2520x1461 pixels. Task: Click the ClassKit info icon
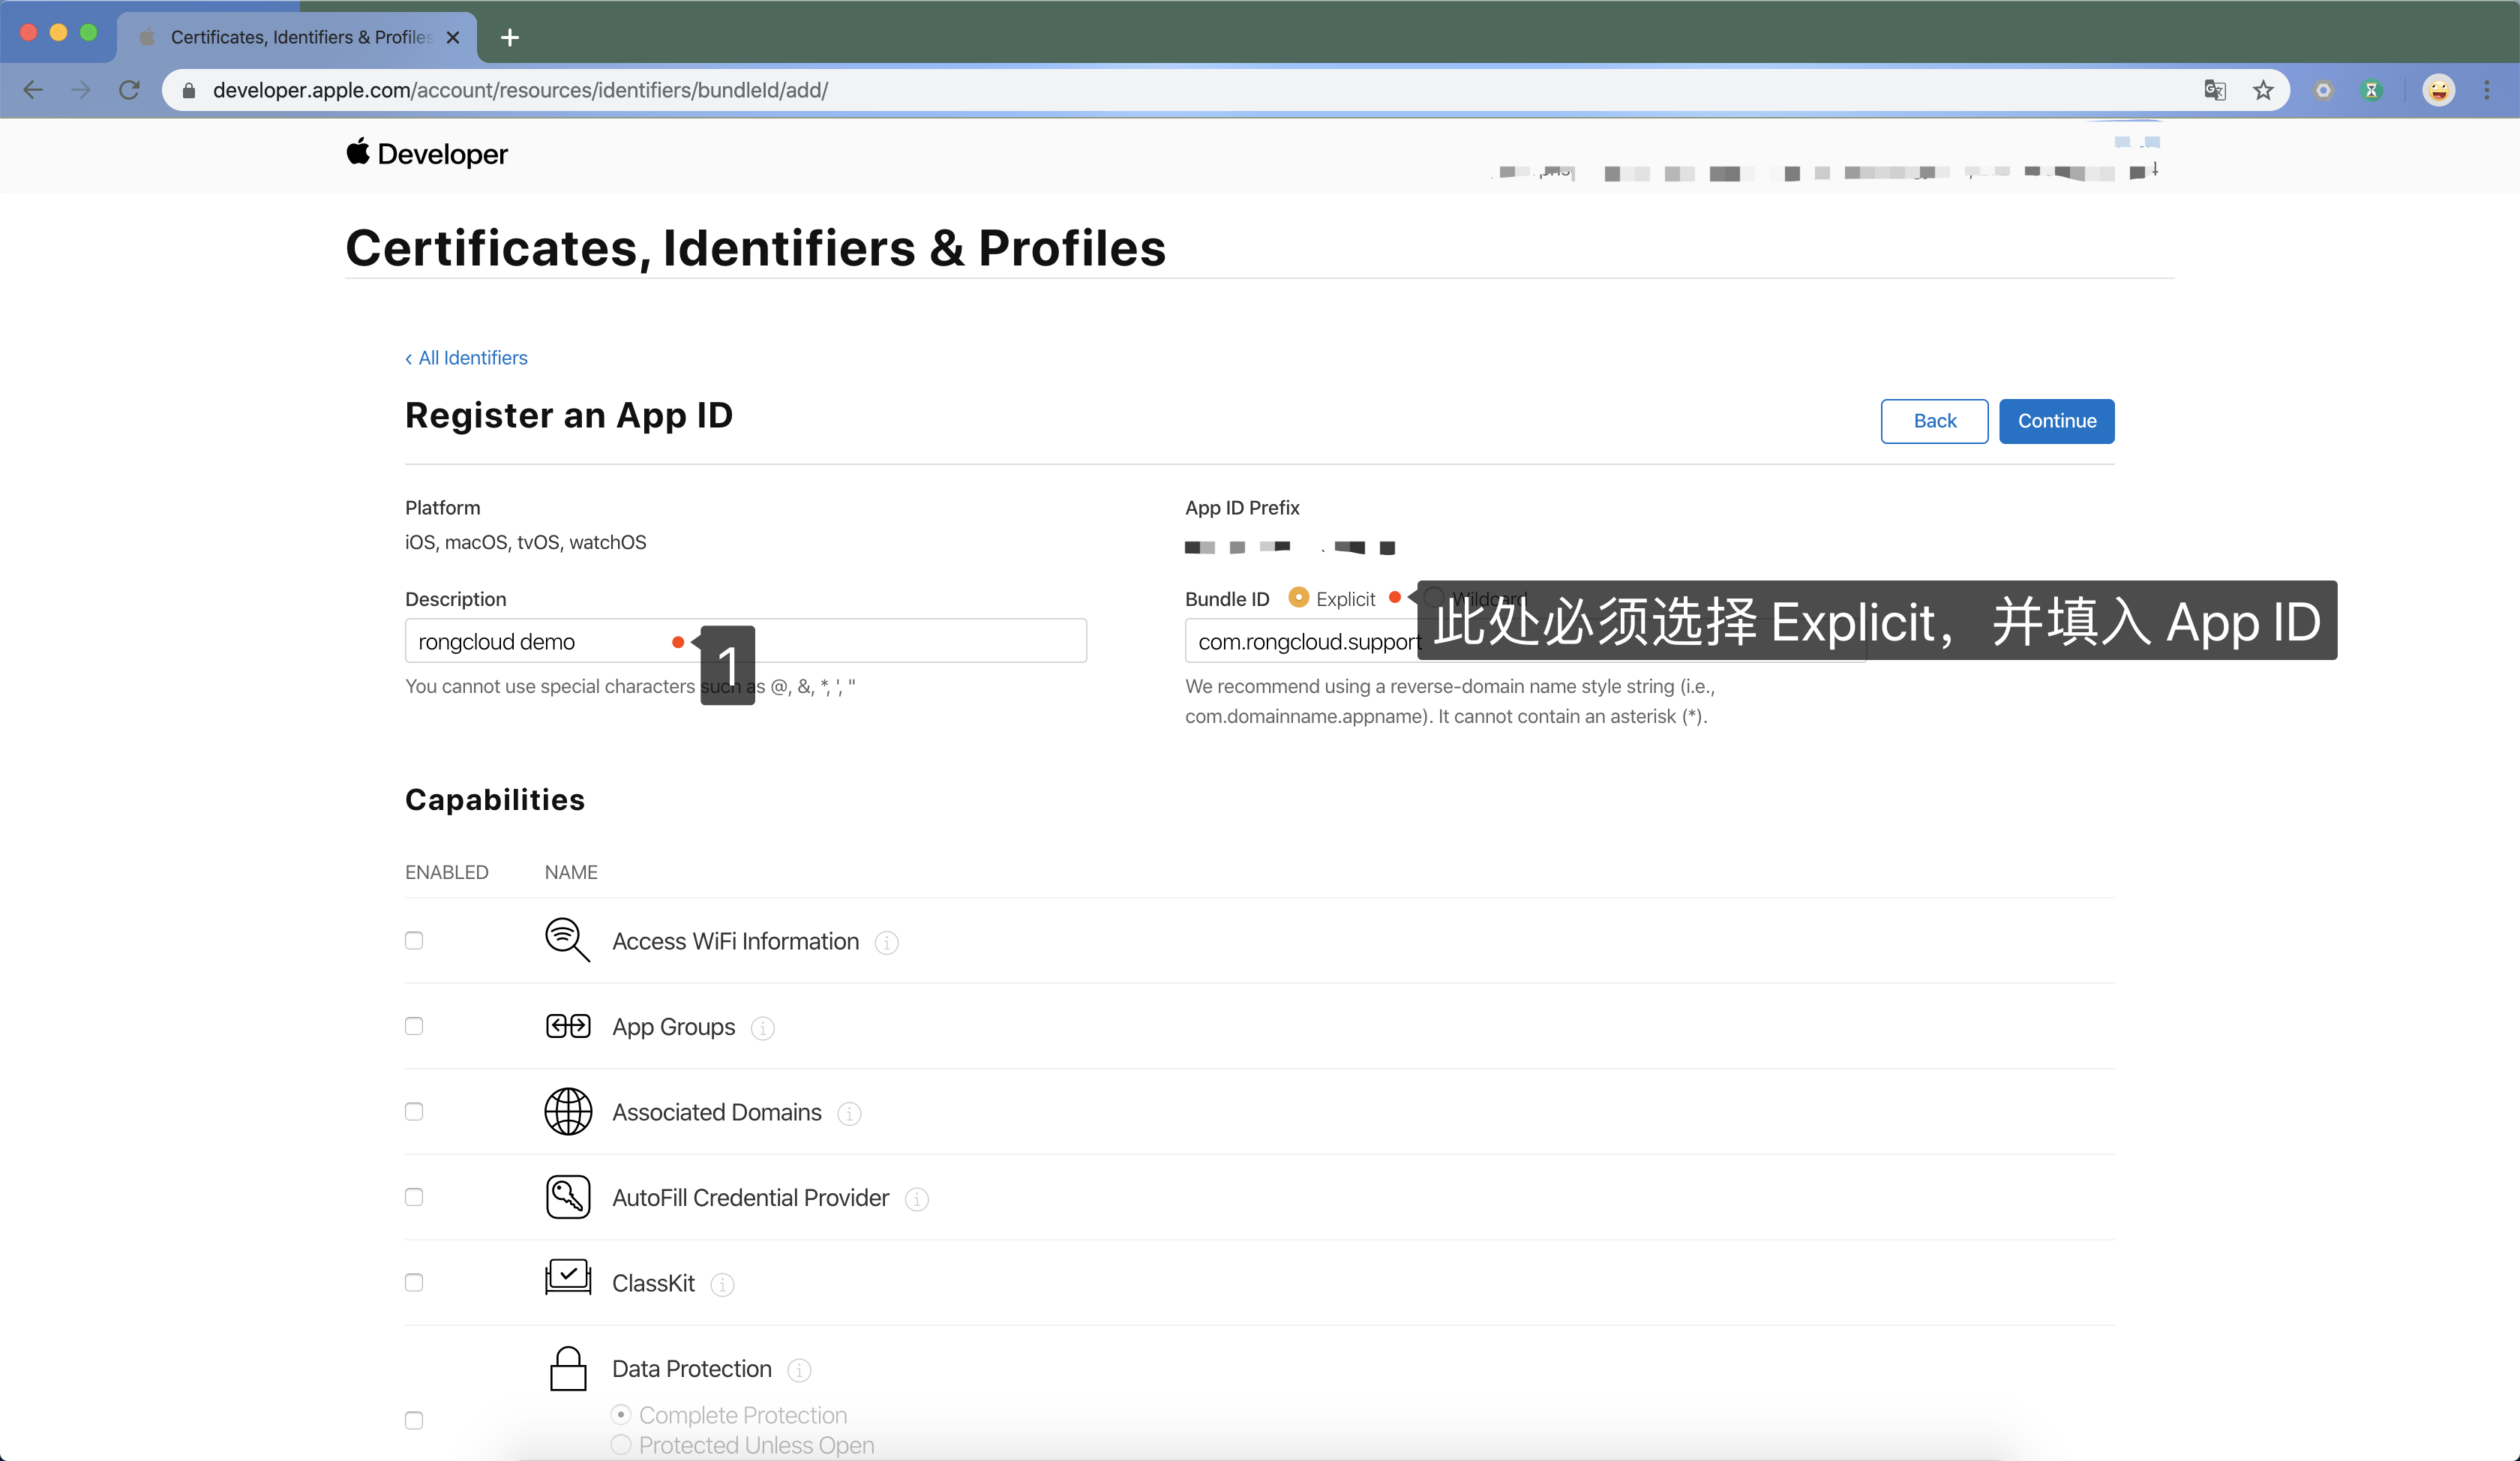coord(722,1284)
